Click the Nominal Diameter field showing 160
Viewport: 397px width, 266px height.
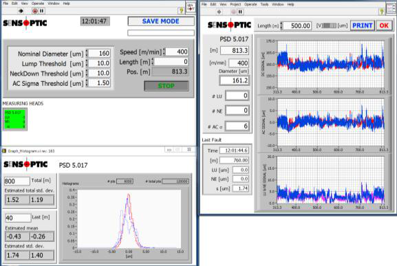[x=100, y=54]
